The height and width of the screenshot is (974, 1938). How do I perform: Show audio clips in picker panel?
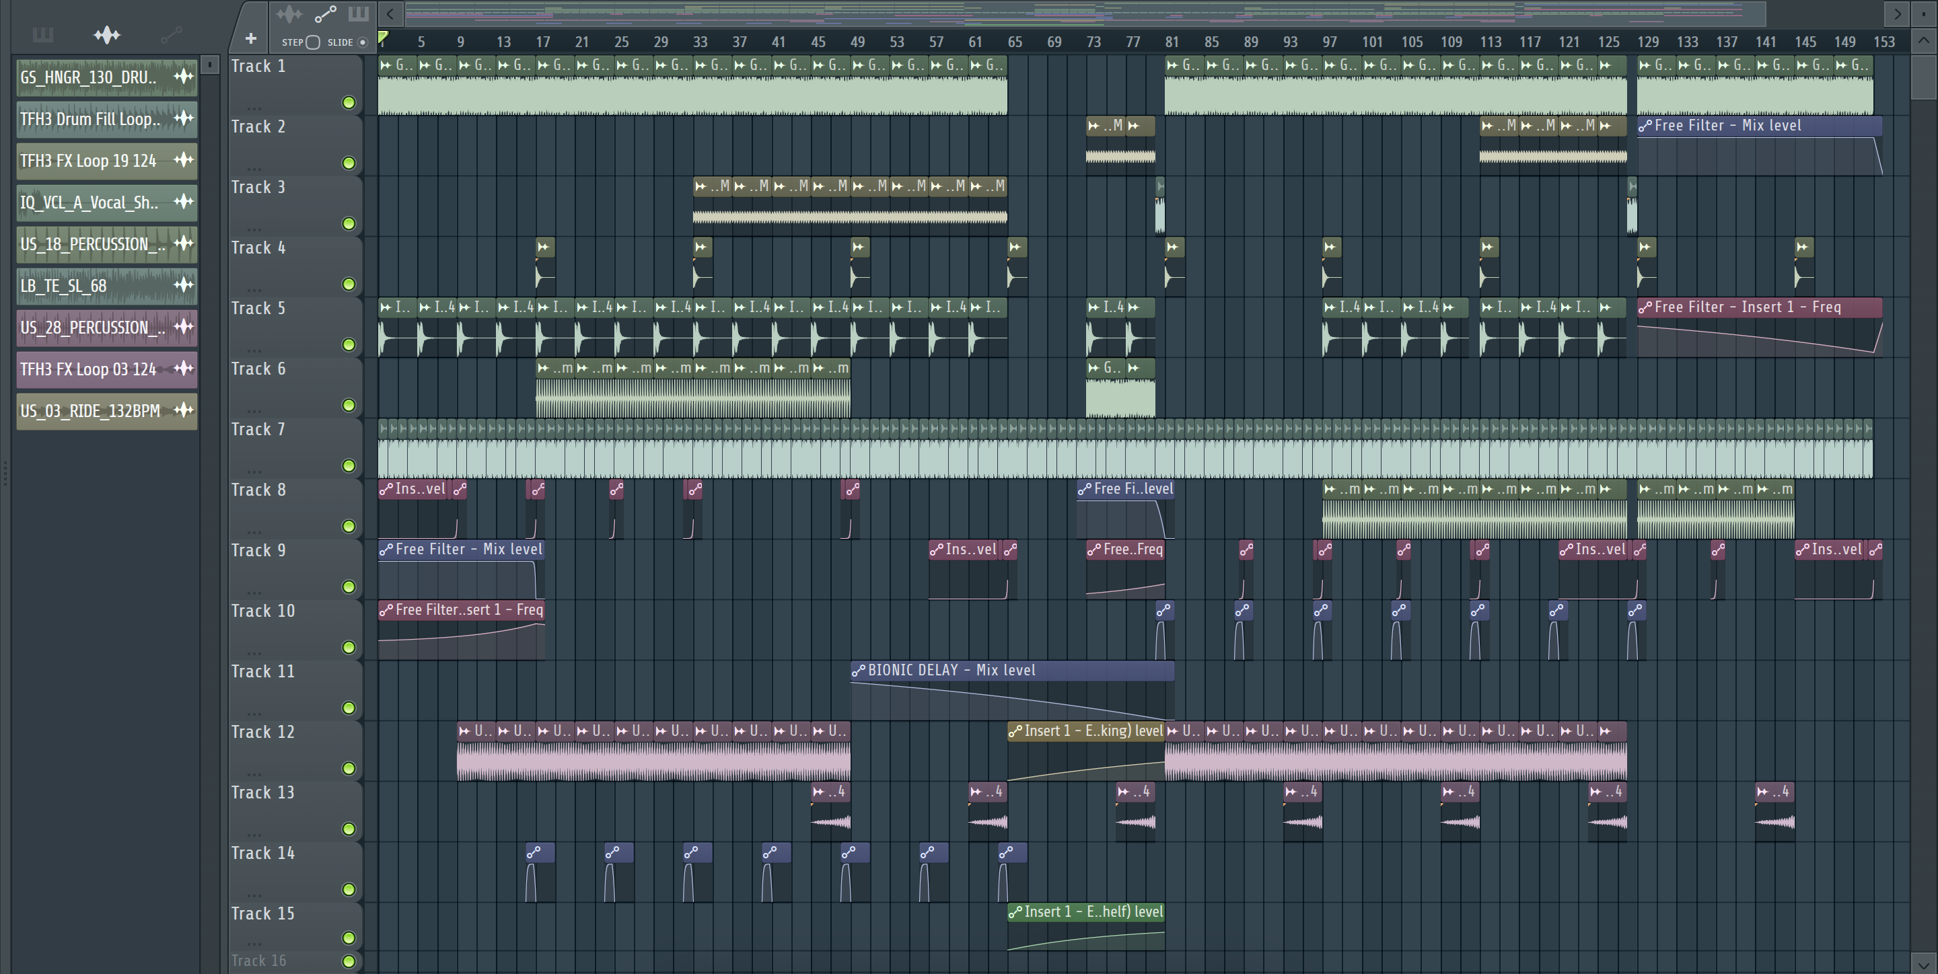(107, 34)
